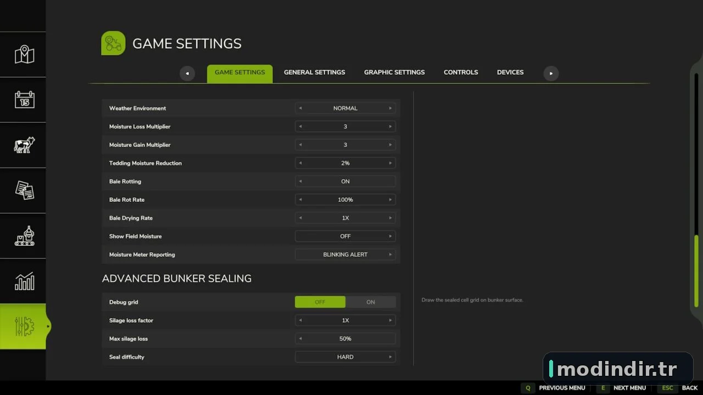Click right arrow of Show Field Moisture
Image resolution: width=703 pixels, height=395 pixels.
coord(390,236)
